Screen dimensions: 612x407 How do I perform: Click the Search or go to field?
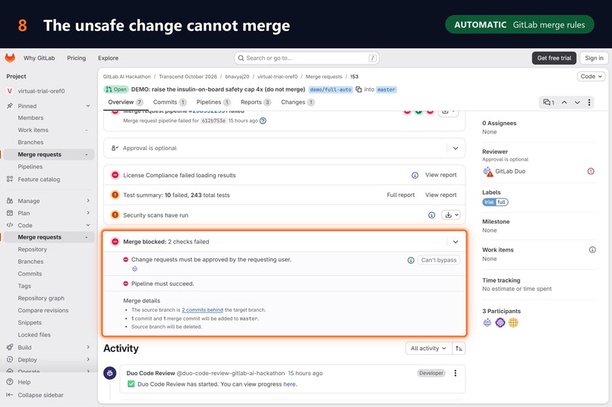click(x=307, y=58)
